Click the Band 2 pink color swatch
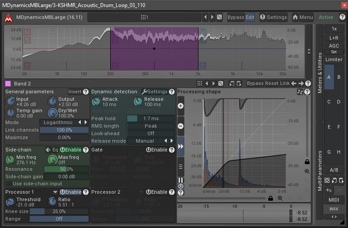 pyautogui.click(x=8, y=84)
